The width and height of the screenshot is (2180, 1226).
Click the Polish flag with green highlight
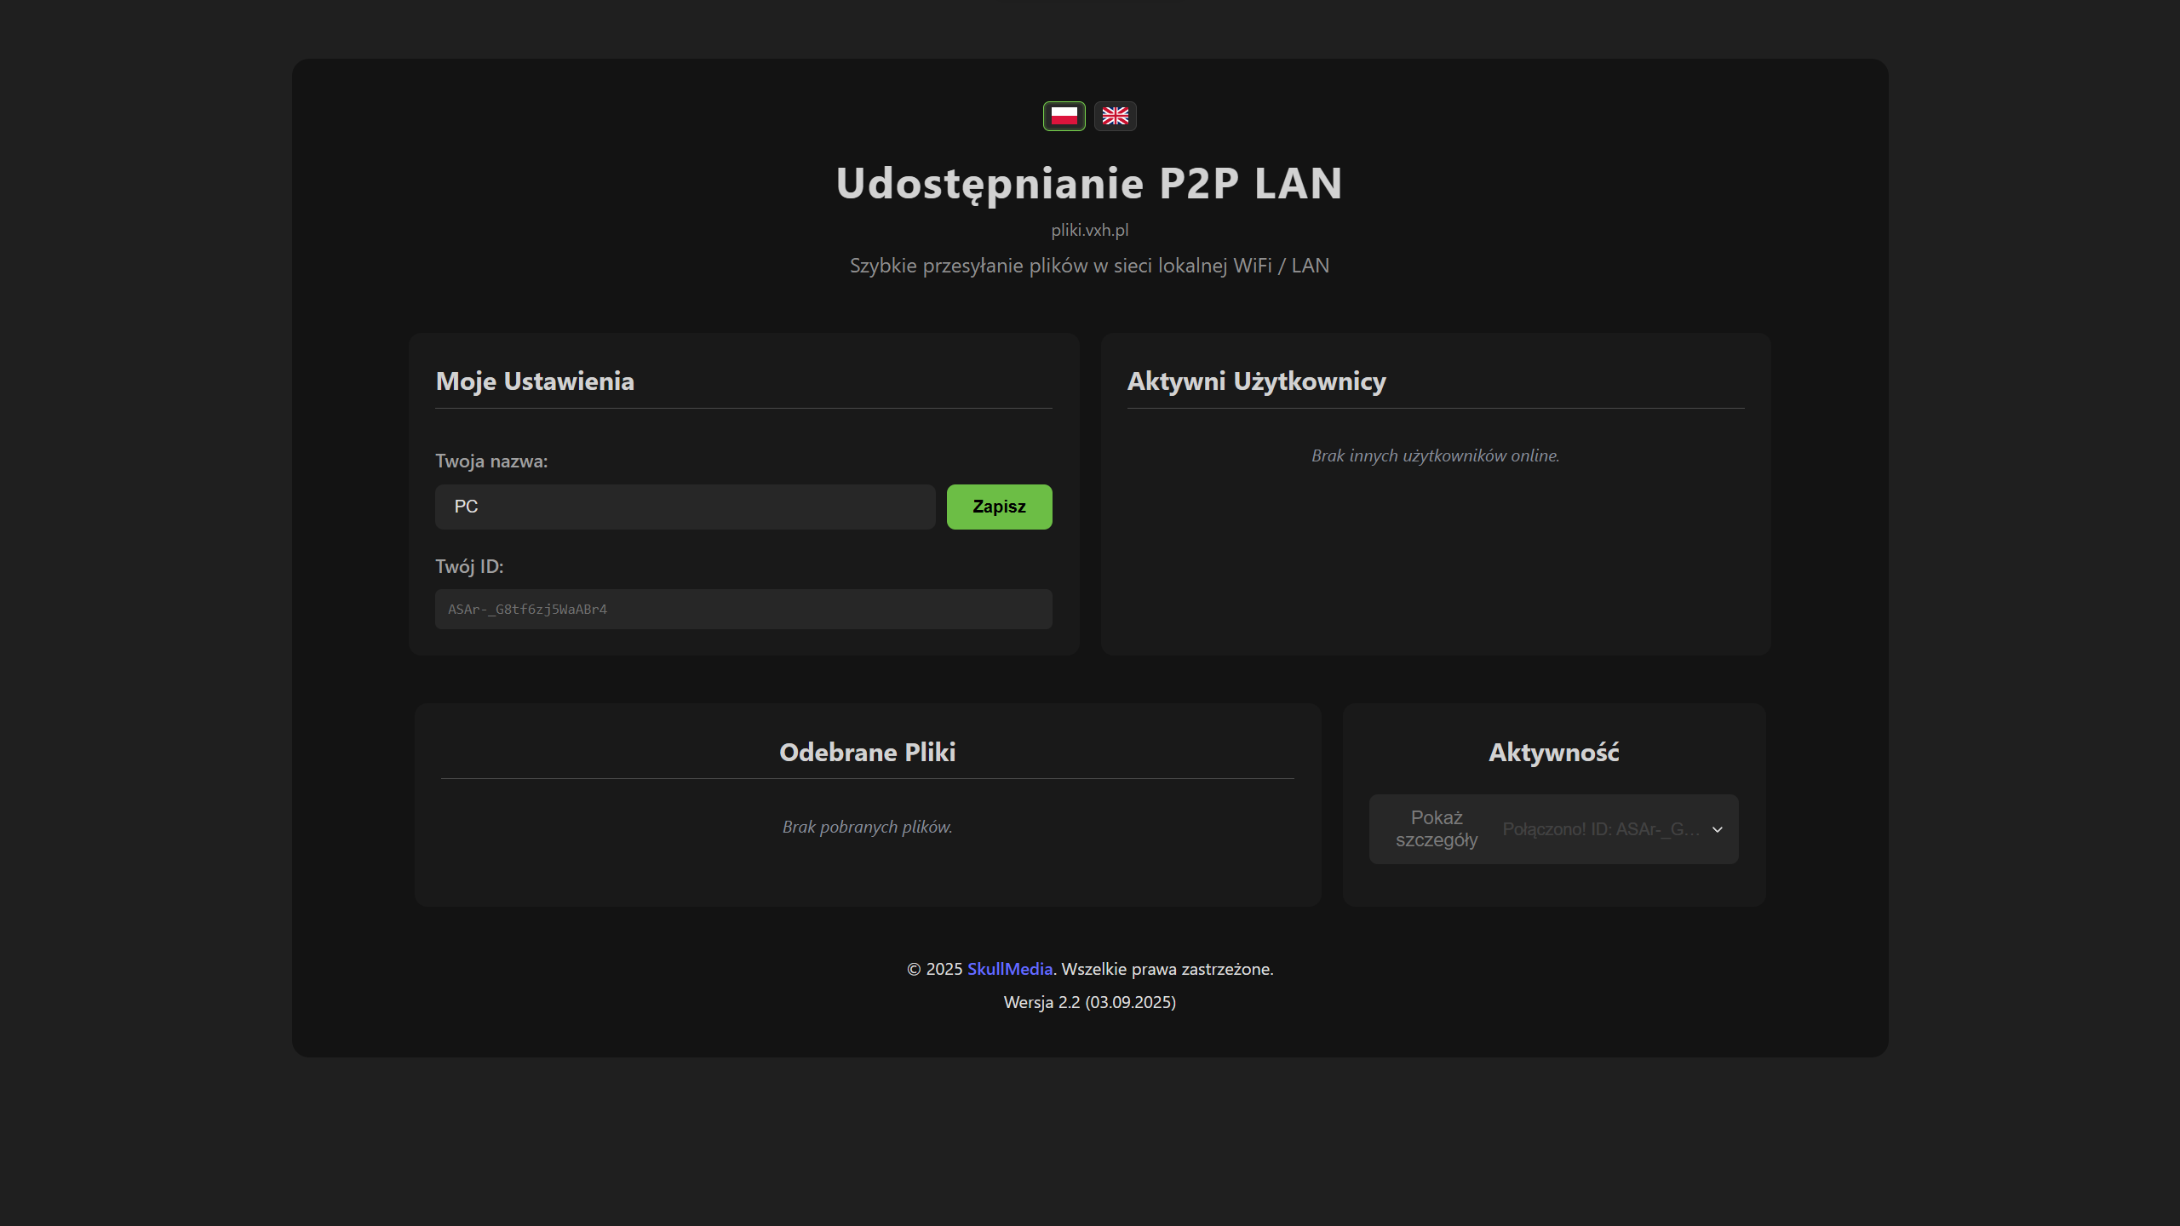coord(1064,116)
